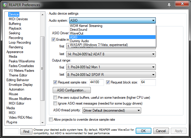Allow projects to override device sample rate
The width and height of the screenshot is (191, 138).
51,119
